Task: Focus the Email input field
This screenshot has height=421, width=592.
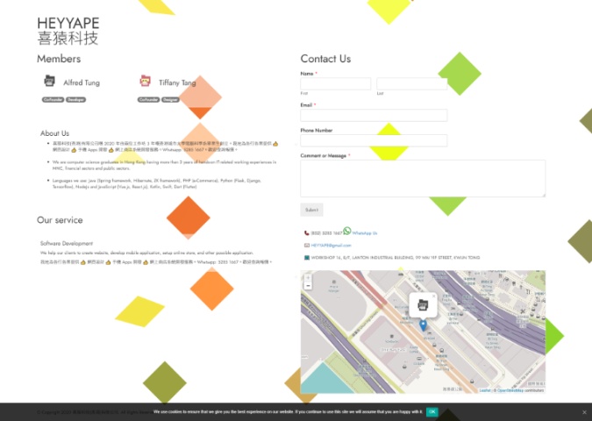Action: coord(374,115)
